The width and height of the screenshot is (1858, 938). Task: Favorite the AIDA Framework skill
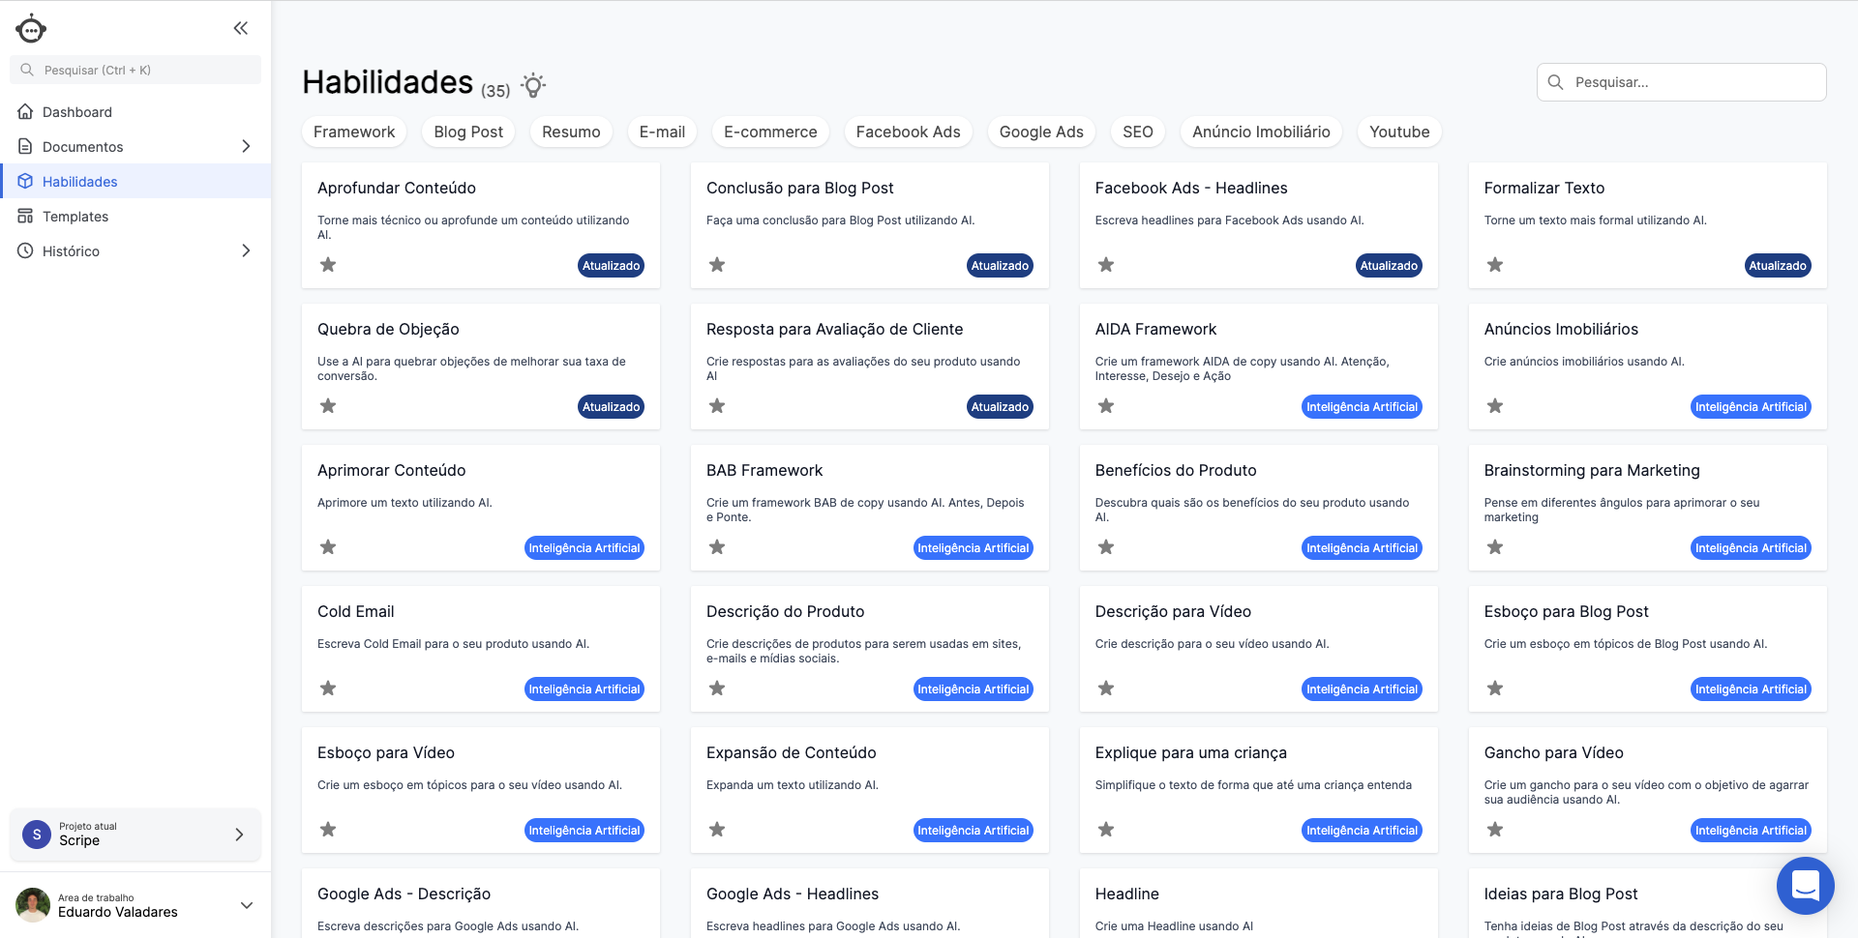tap(1105, 406)
